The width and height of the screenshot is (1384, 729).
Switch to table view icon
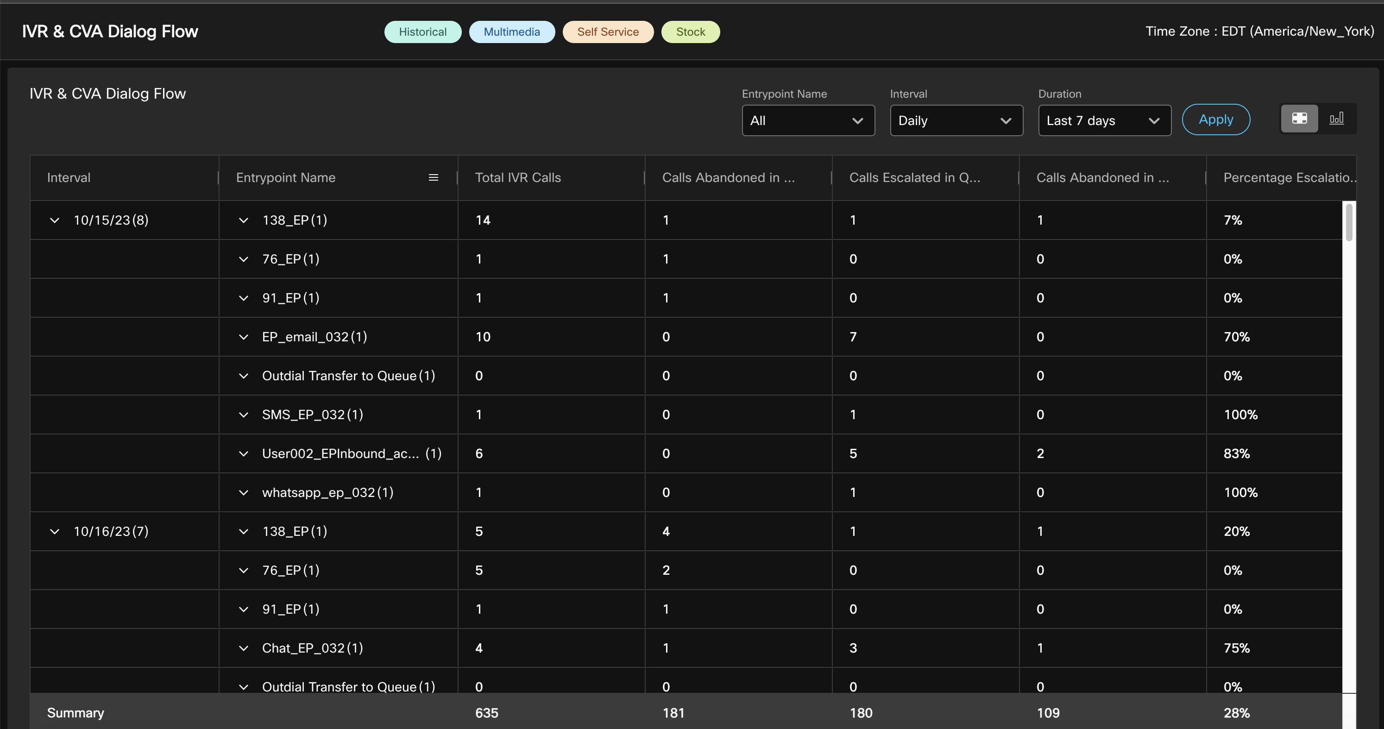(1299, 118)
